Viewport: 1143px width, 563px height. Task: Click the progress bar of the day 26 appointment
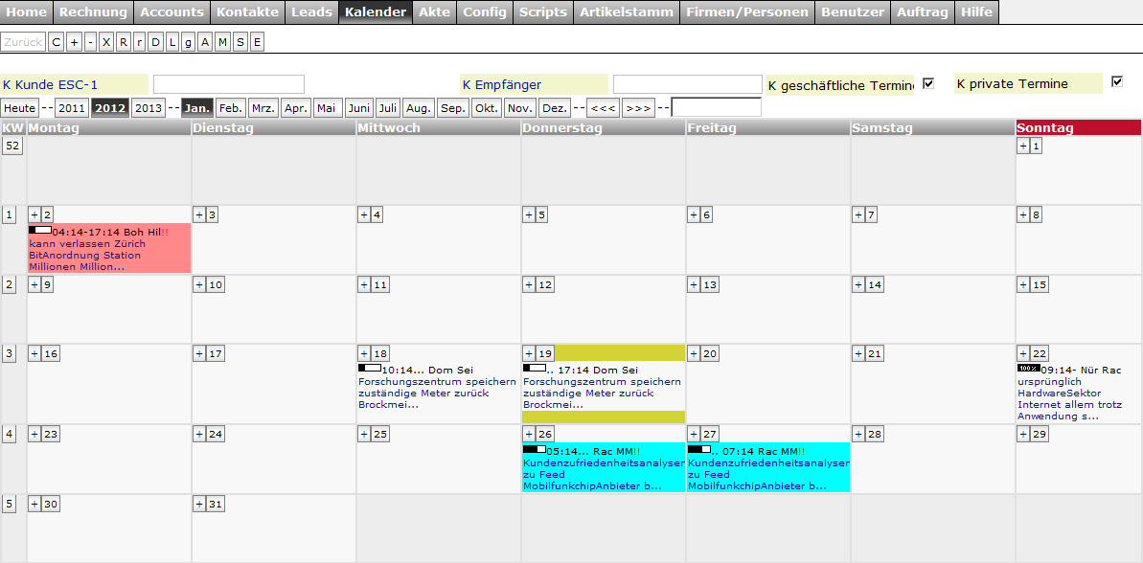coord(535,449)
